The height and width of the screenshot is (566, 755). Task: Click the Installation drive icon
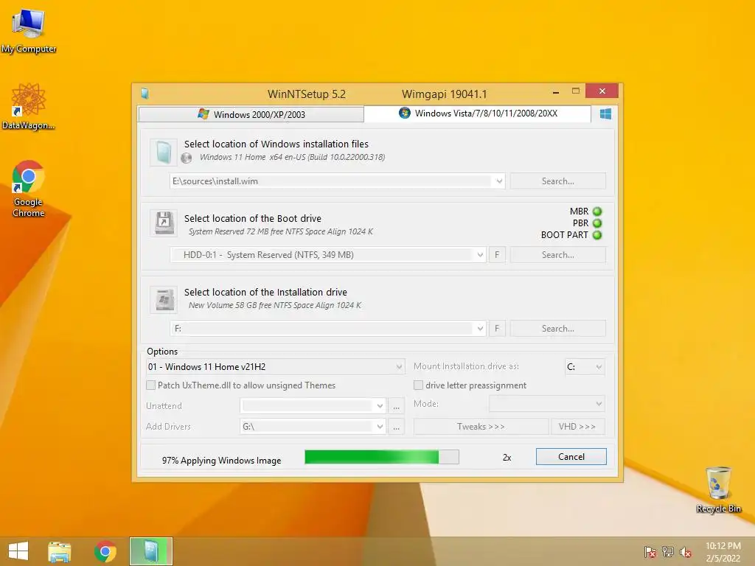tap(164, 299)
